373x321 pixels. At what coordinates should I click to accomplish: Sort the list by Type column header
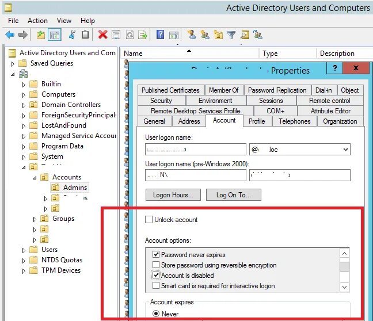[288, 54]
